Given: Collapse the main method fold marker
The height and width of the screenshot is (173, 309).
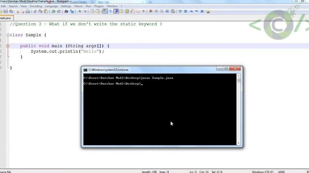Looking at the screenshot, I should (x=8, y=46).
